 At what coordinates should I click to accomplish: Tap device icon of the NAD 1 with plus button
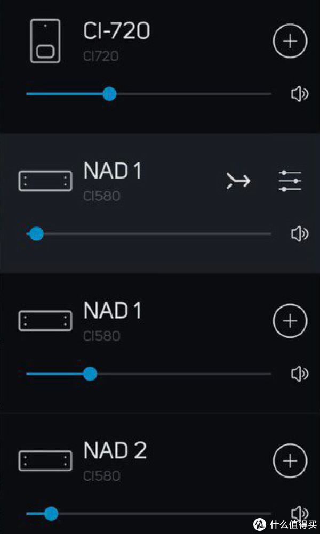tap(45, 321)
